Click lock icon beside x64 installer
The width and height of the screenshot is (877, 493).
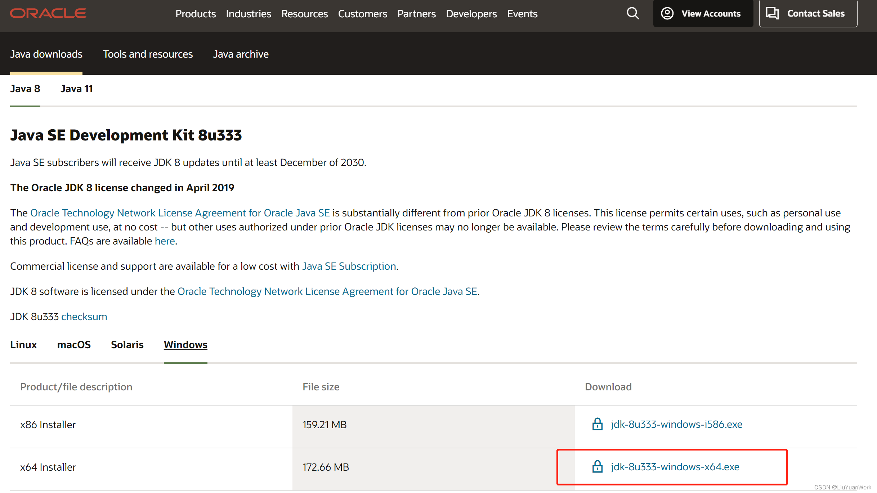(598, 467)
